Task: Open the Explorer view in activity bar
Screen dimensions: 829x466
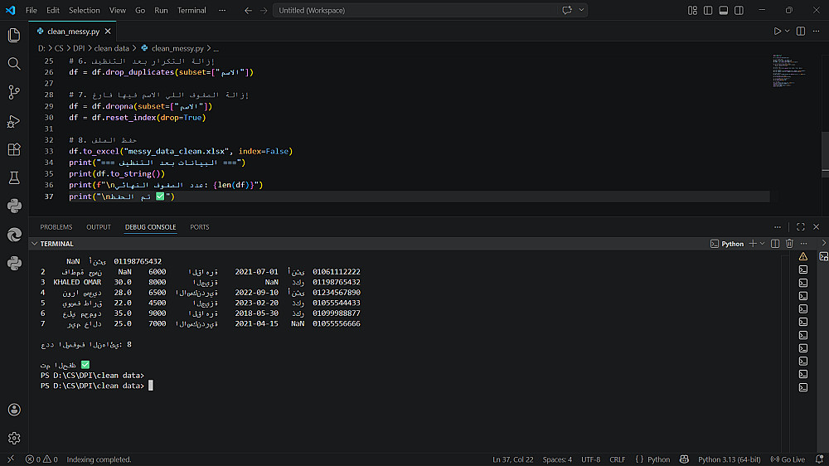Action: coord(13,35)
